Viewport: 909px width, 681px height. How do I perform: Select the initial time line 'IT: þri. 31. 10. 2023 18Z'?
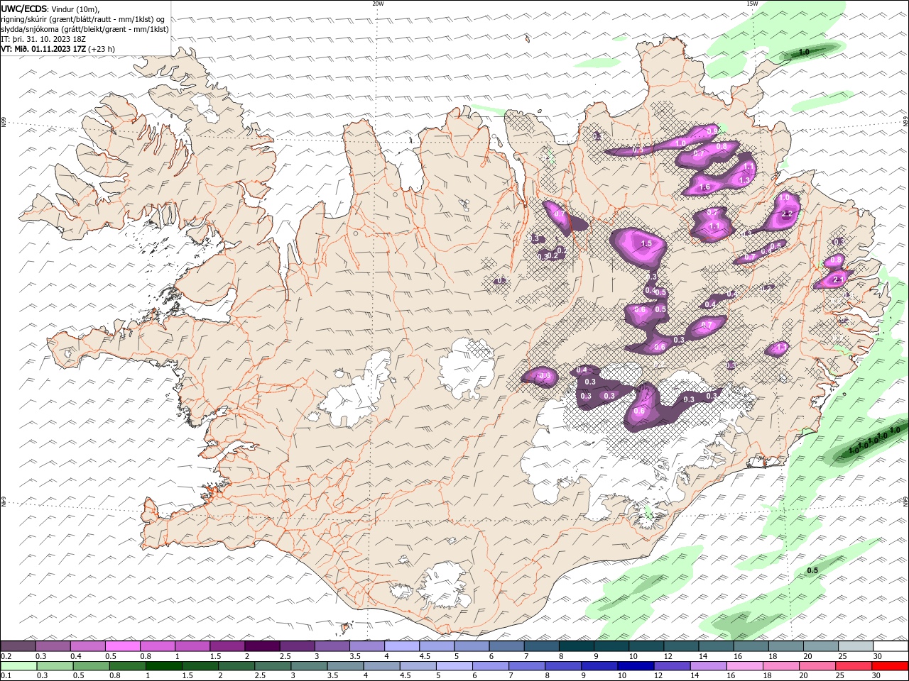click(44, 39)
